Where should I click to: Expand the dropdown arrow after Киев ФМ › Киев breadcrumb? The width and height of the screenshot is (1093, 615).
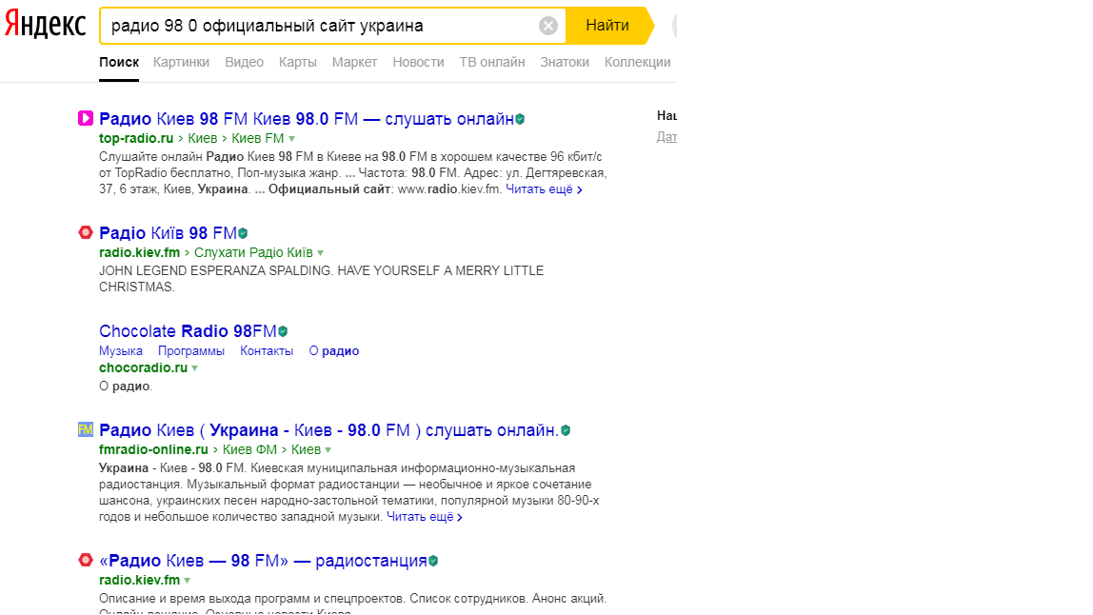[328, 450]
